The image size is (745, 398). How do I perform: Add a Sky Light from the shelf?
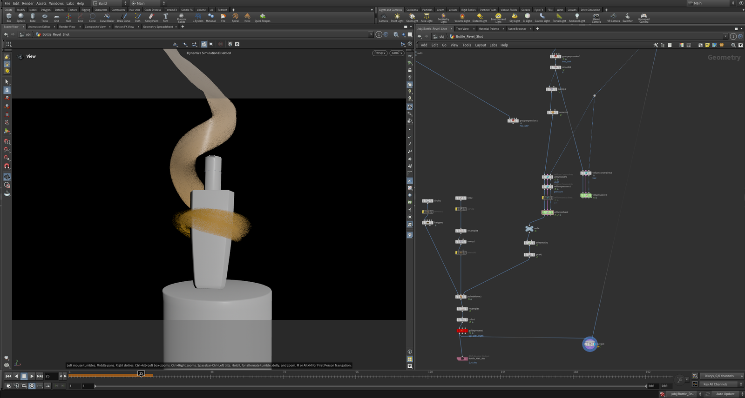click(515, 18)
